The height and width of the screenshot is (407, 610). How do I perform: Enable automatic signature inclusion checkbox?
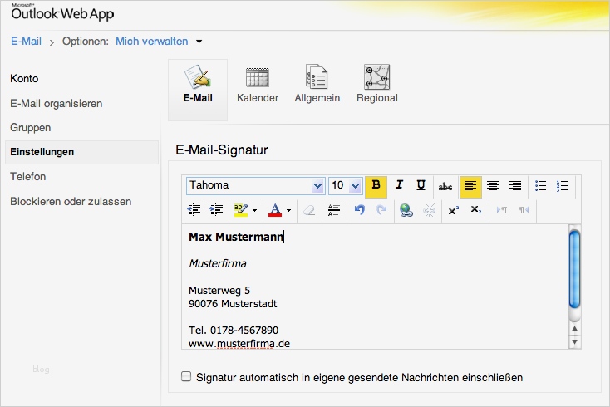click(186, 376)
